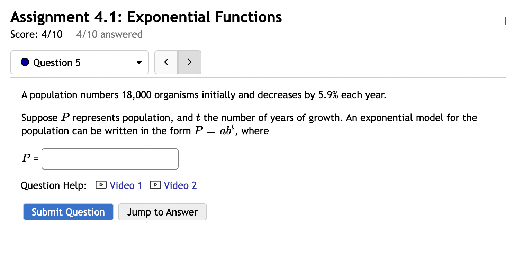Select the Video 1 video player icon

click(x=100, y=185)
